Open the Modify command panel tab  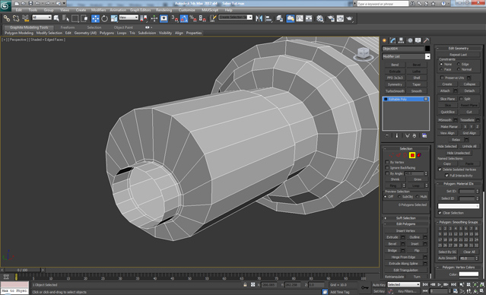tap(393, 40)
